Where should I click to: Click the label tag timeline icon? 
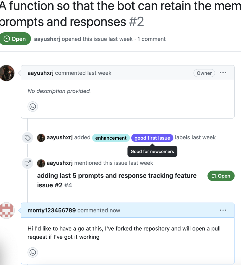(x=27, y=138)
